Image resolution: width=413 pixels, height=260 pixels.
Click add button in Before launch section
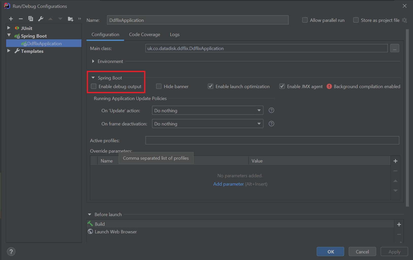coord(399,224)
